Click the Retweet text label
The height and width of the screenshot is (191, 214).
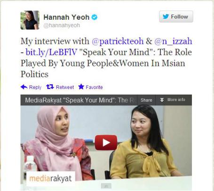[x=65, y=87]
